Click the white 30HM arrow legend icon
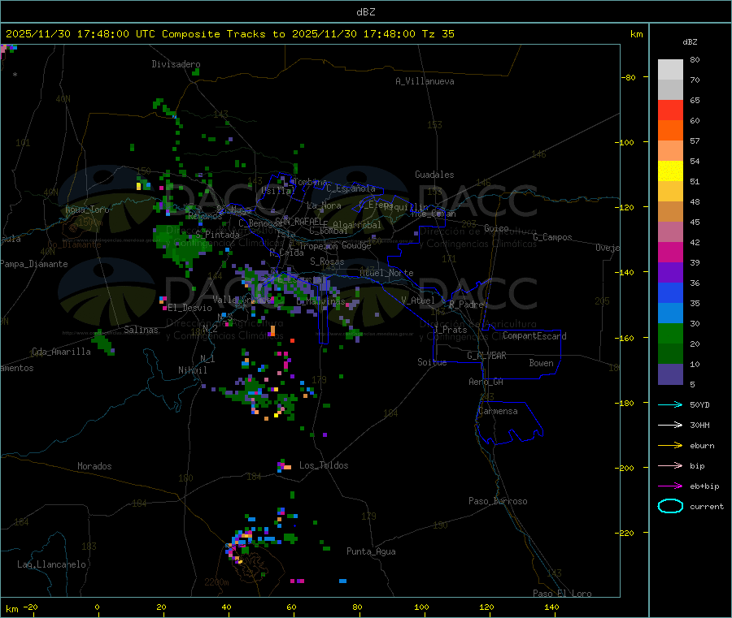Viewport: 732px width, 618px height. (670, 425)
